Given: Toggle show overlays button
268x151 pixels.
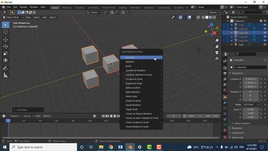Looking at the screenshot, I should coord(189,17).
